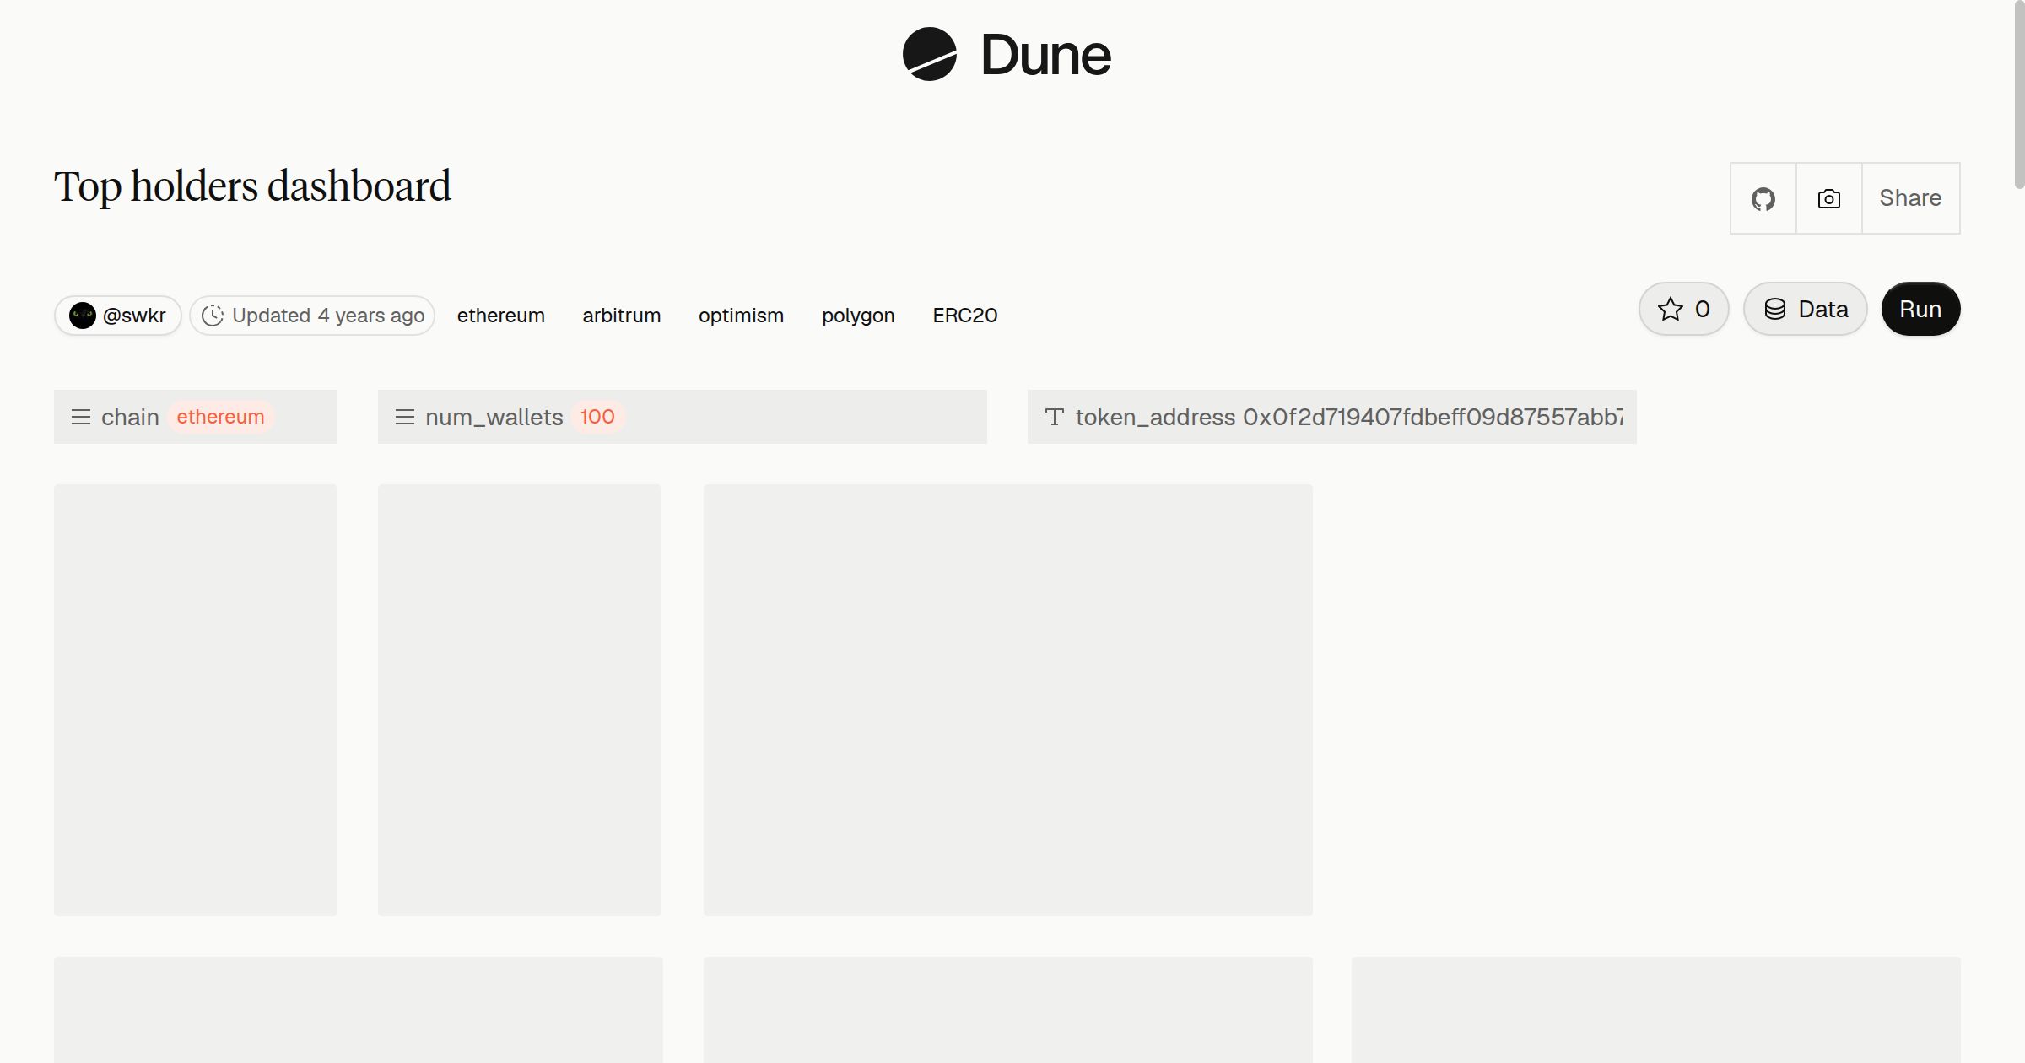2025x1063 pixels.
Task: Click the @swkr avatar image
Action: click(83, 316)
